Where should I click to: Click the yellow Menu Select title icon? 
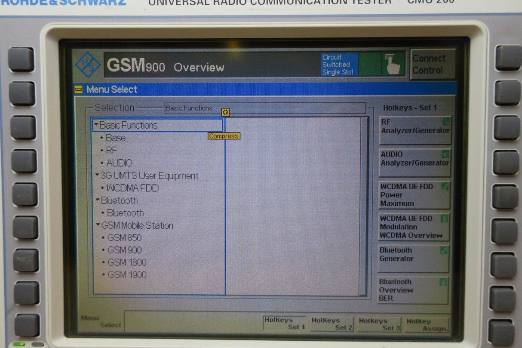tap(78, 89)
